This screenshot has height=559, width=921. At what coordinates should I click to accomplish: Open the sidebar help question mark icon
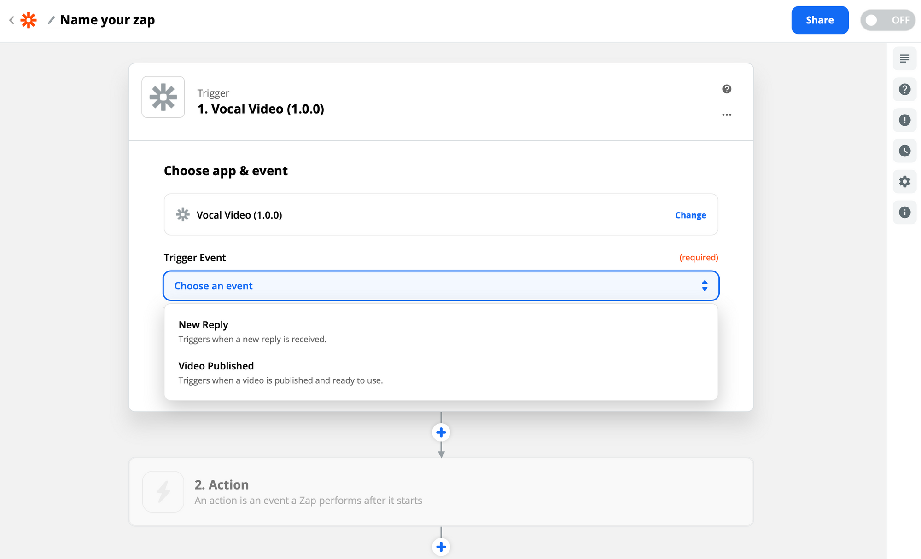(904, 89)
